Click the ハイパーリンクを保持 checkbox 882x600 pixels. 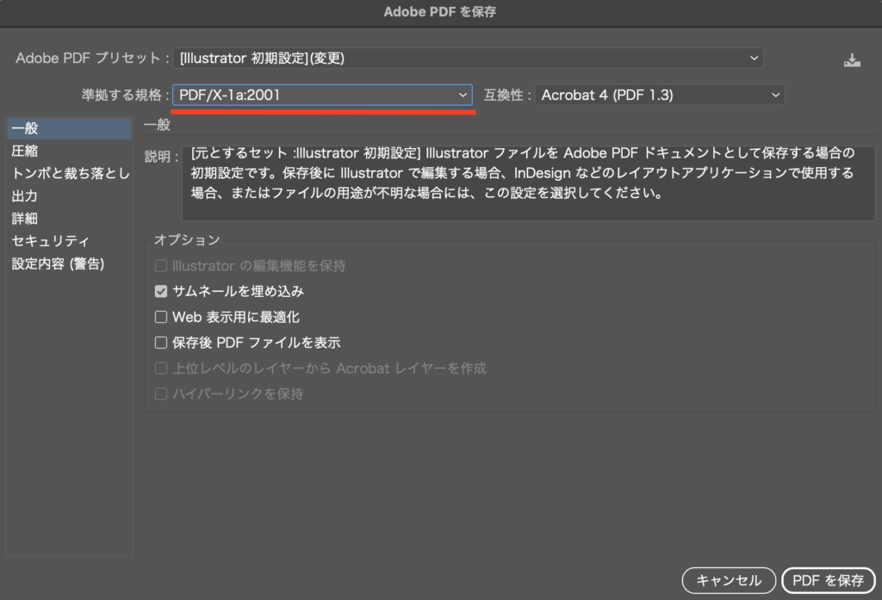click(160, 393)
